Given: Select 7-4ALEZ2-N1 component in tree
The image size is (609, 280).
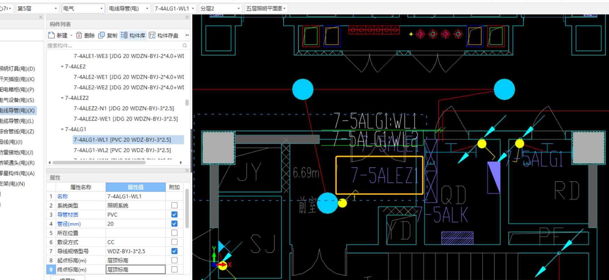Looking at the screenshot, I should click(x=124, y=108).
